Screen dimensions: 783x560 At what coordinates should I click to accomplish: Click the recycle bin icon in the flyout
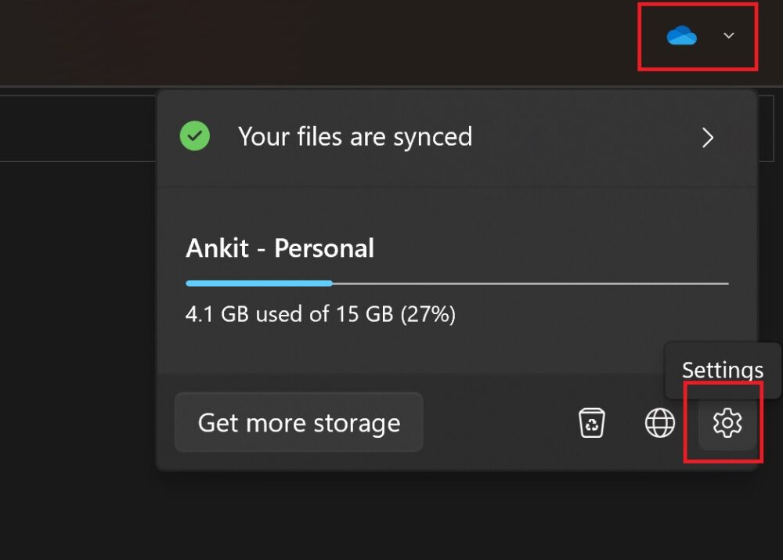click(593, 422)
